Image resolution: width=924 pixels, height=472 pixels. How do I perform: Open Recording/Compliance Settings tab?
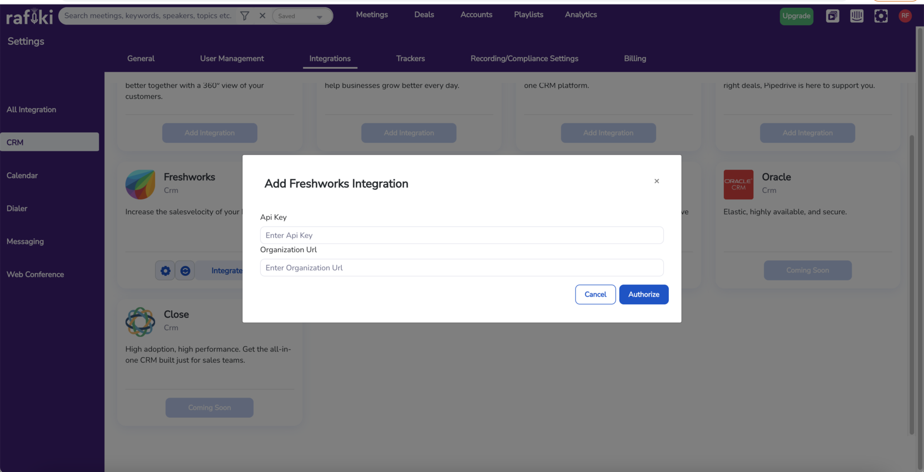point(524,58)
